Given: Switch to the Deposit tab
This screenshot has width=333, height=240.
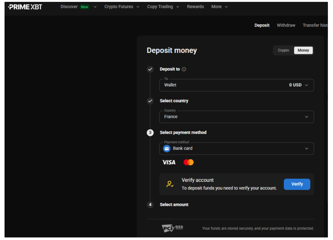Looking at the screenshot, I should (262, 25).
